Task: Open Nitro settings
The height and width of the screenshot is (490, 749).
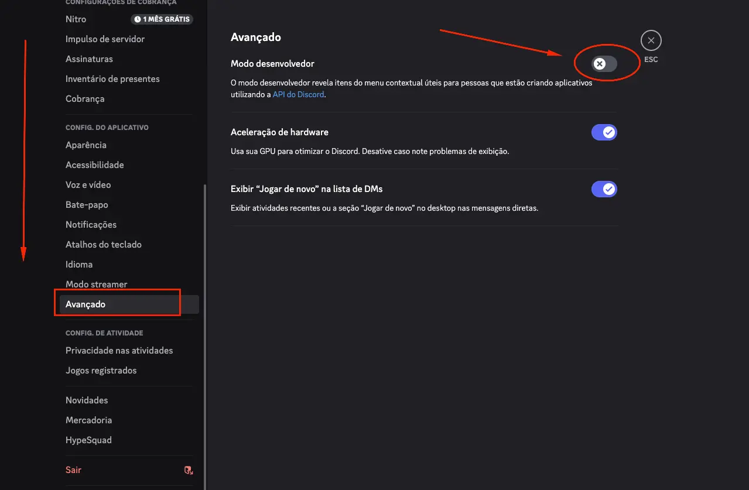Action: tap(76, 19)
